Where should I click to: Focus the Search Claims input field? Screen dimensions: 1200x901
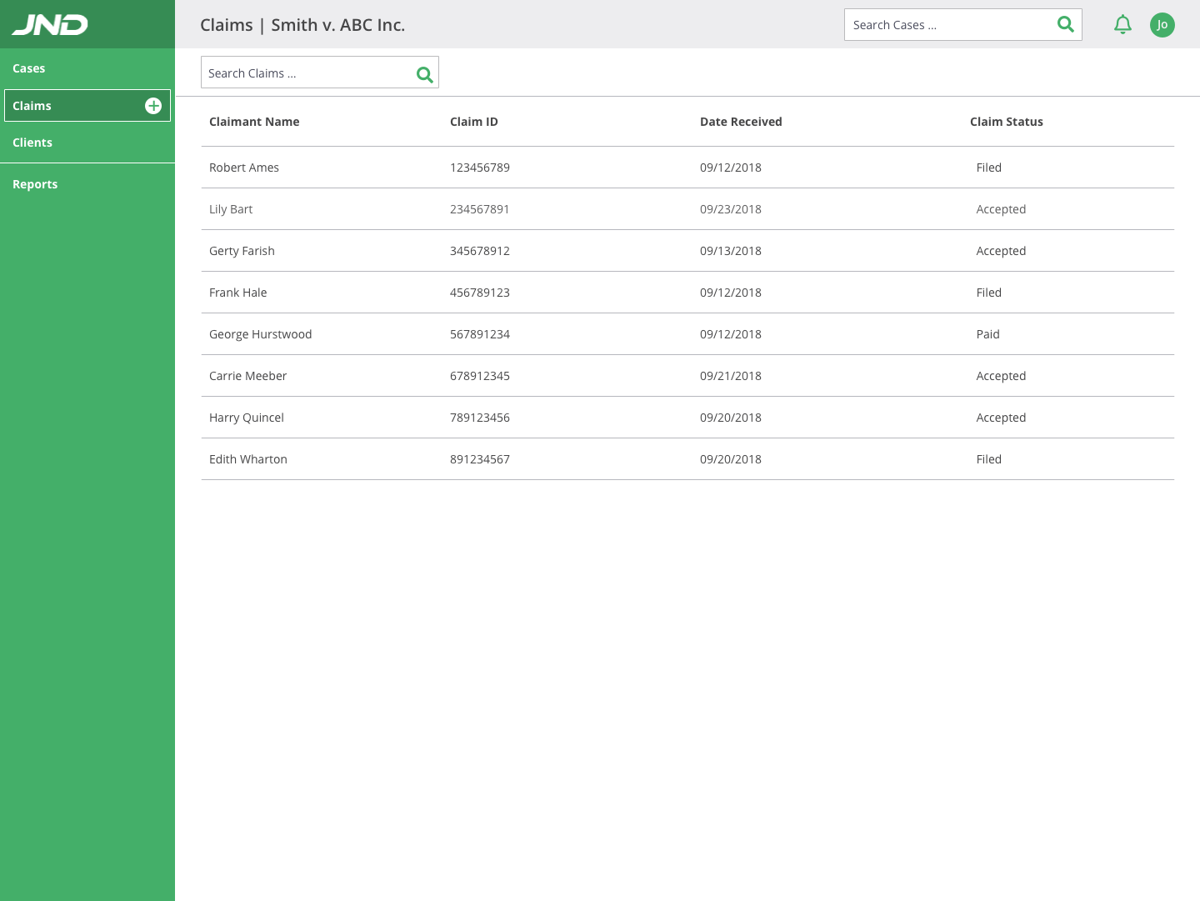304,73
